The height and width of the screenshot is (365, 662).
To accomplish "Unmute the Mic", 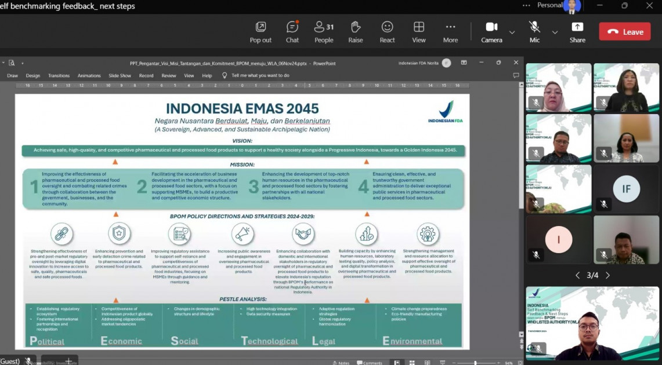I will [x=534, y=32].
